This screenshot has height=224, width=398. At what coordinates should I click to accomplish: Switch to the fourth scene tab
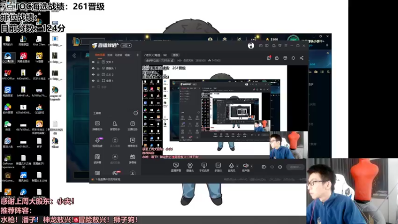tap(127, 55)
